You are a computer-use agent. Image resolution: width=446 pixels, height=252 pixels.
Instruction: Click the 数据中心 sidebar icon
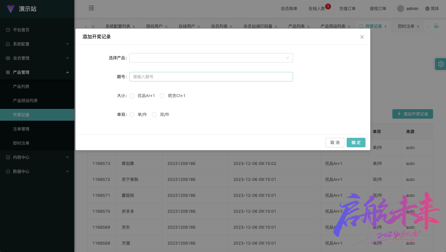click(x=8, y=171)
